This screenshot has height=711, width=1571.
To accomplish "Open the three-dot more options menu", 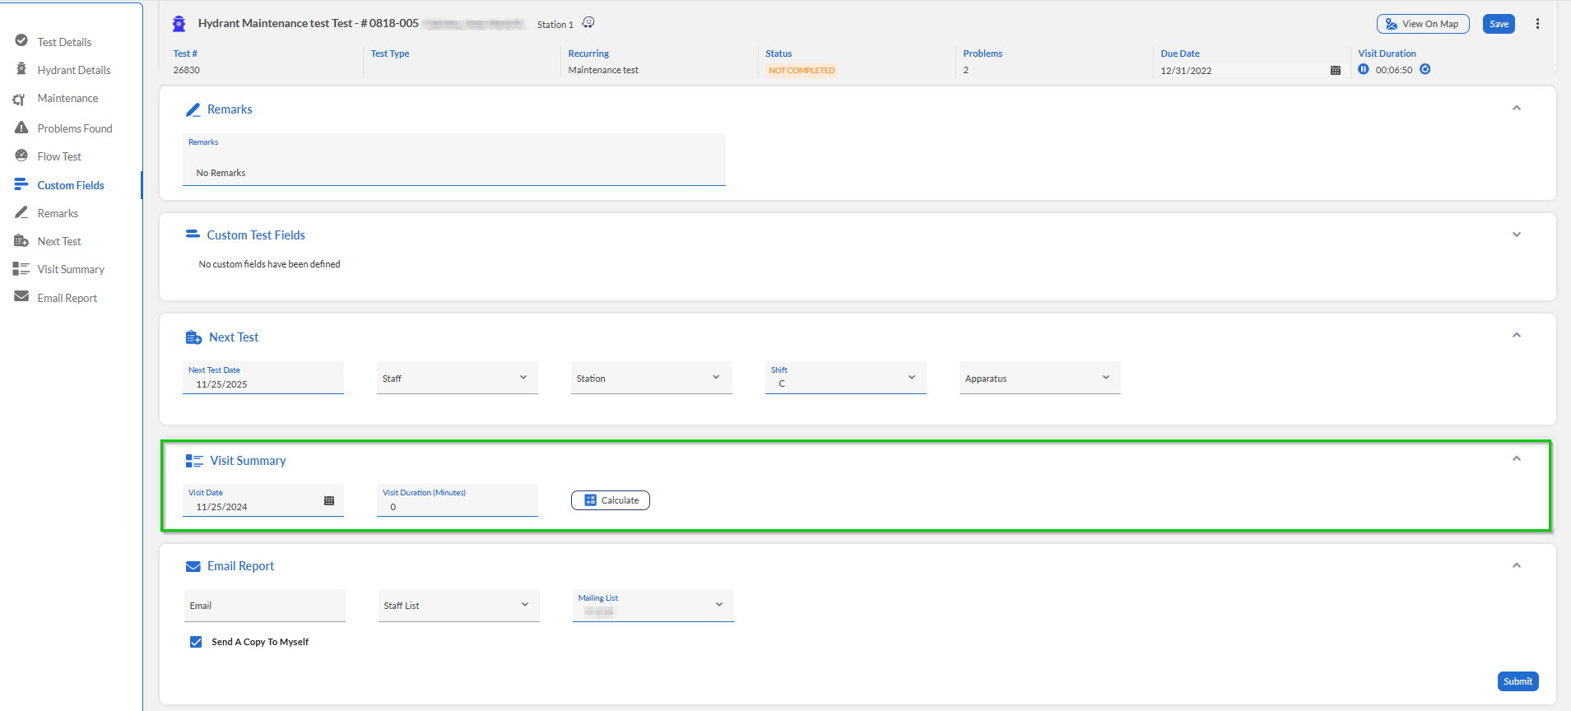I will (x=1537, y=24).
